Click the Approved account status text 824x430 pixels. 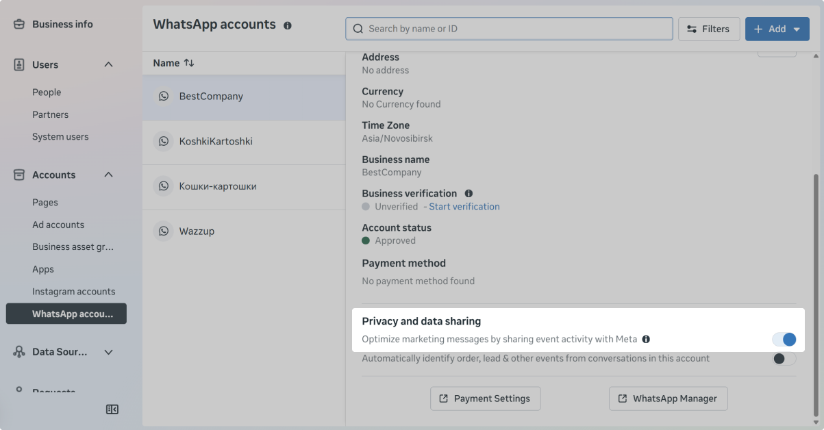tap(395, 241)
